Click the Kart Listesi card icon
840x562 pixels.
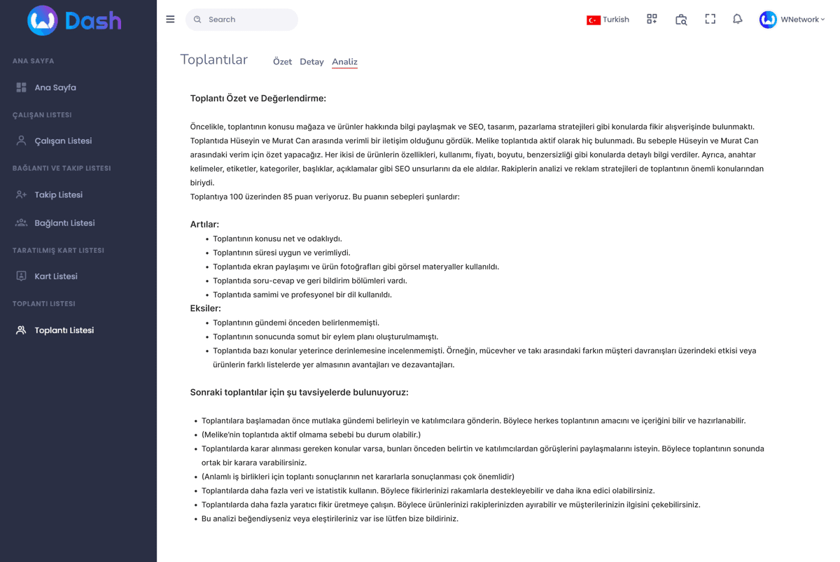pyautogui.click(x=22, y=276)
